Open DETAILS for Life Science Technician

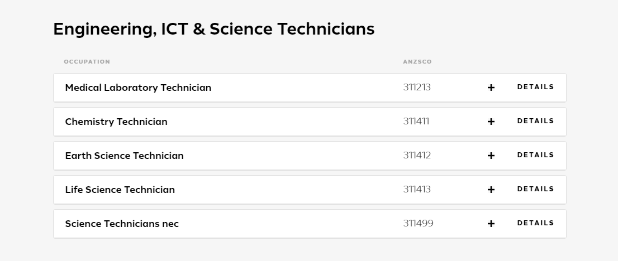pyautogui.click(x=535, y=189)
